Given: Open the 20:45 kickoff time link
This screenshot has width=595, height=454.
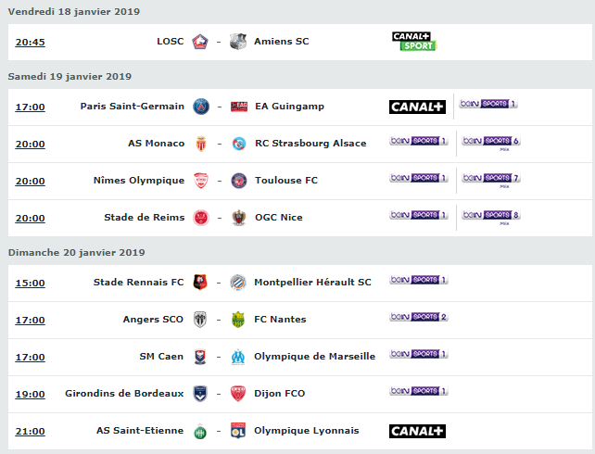Looking at the screenshot, I should click(x=30, y=42).
